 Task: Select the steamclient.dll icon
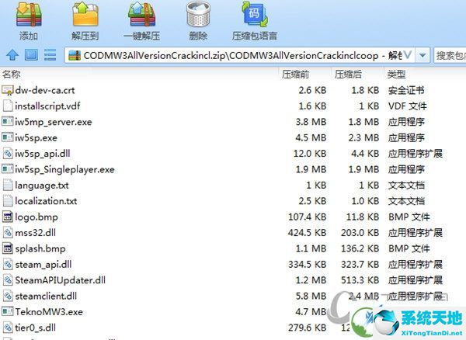pos(8,296)
